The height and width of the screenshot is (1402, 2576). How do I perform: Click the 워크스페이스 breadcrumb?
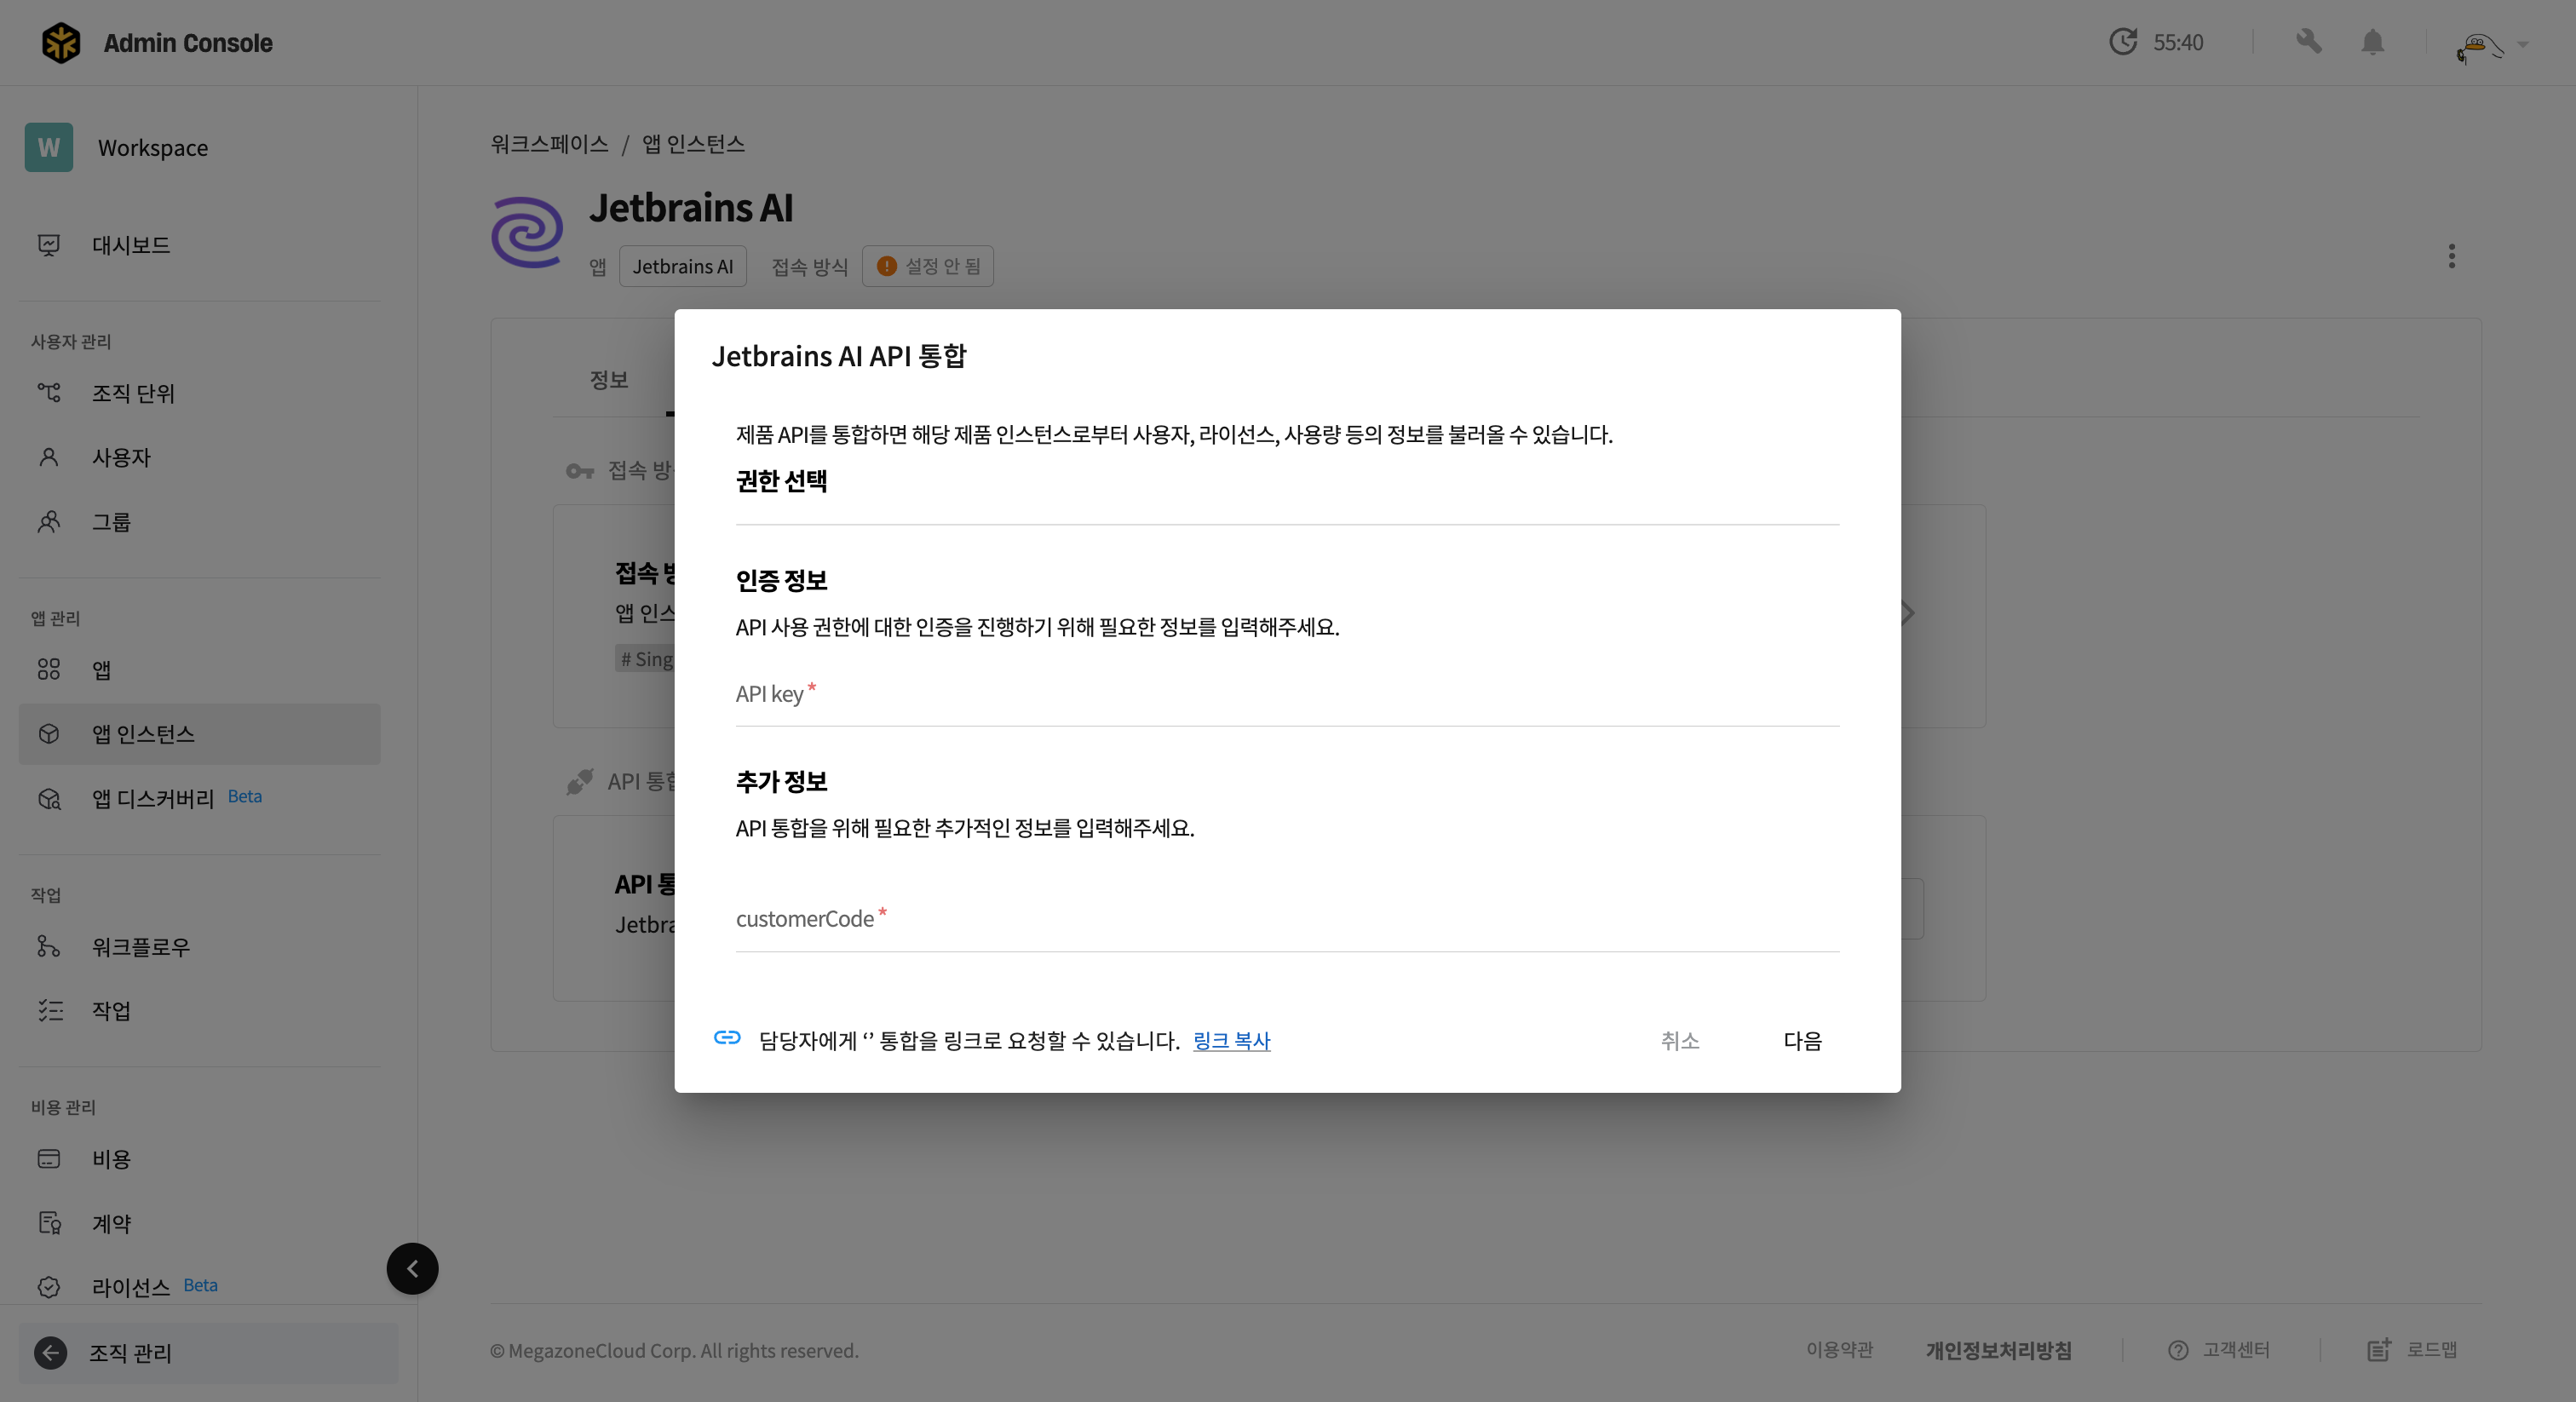(x=549, y=144)
